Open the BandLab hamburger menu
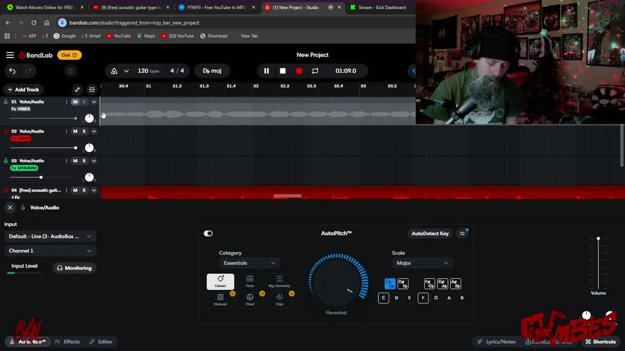Image resolution: width=625 pixels, height=351 pixels. (10, 55)
